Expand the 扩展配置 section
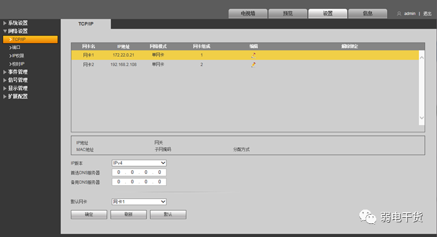 pyautogui.click(x=5, y=96)
